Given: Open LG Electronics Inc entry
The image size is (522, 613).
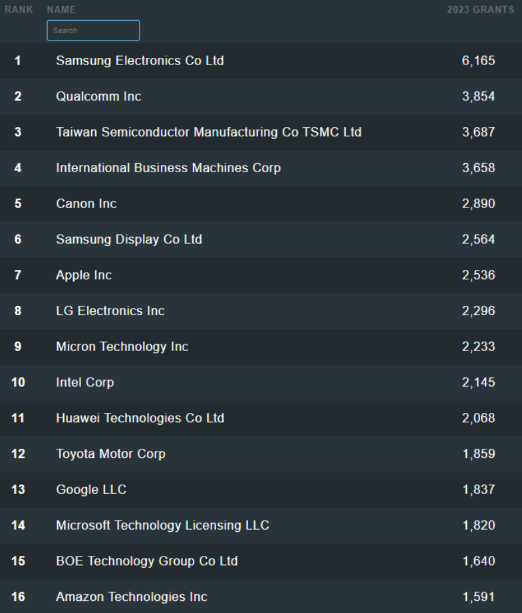Looking at the screenshot, I should 110,311.
